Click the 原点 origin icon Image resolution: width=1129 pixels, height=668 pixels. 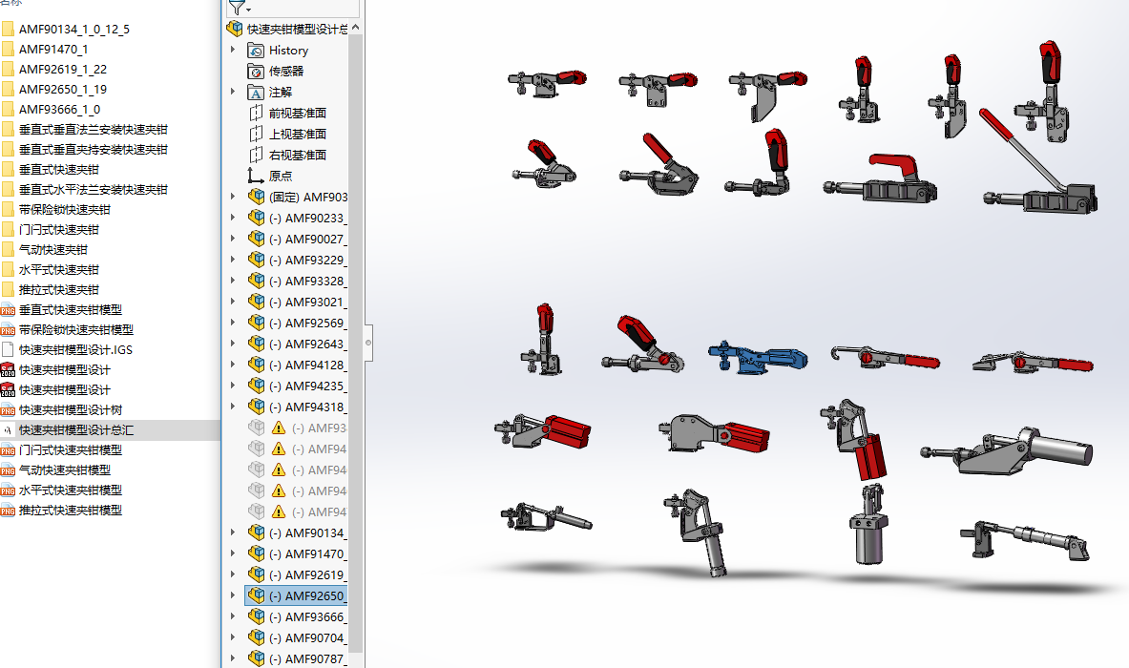(256, 176)
